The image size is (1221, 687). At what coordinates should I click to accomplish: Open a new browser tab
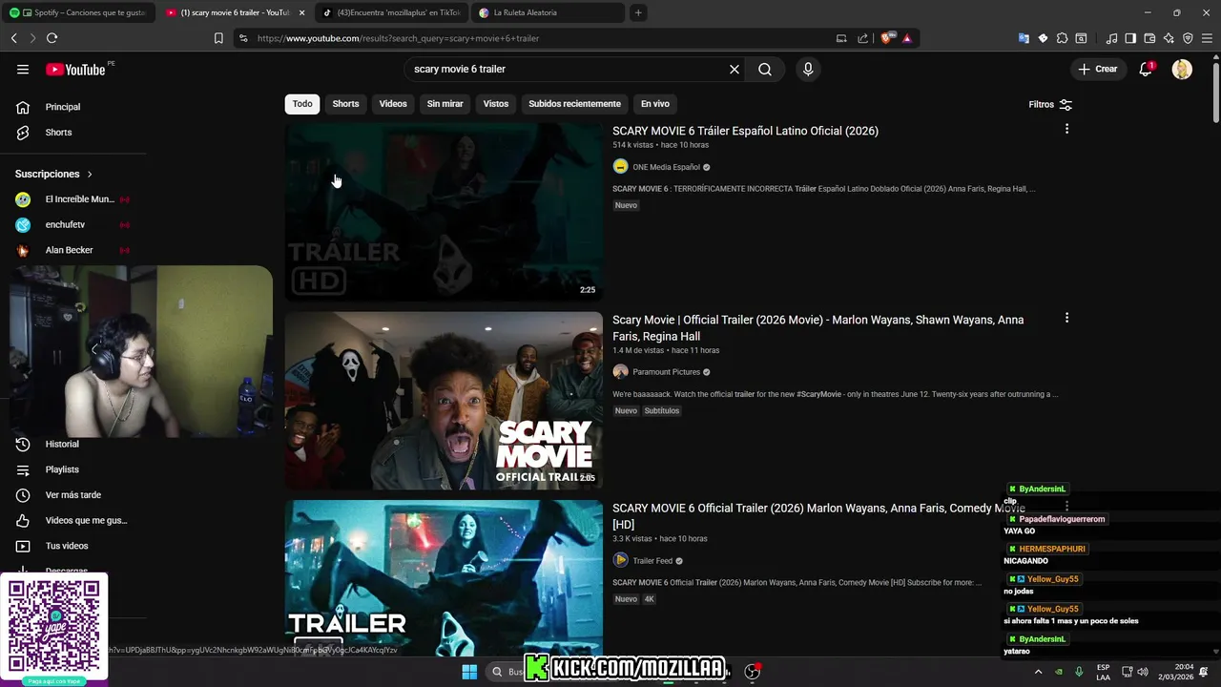click(x=638, y=12)
